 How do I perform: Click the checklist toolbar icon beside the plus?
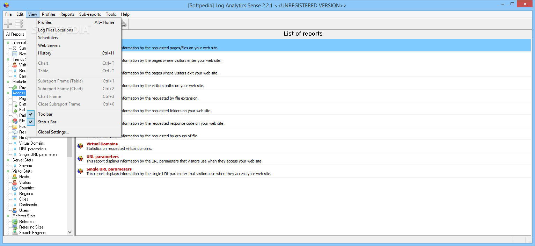click(19, 24)
